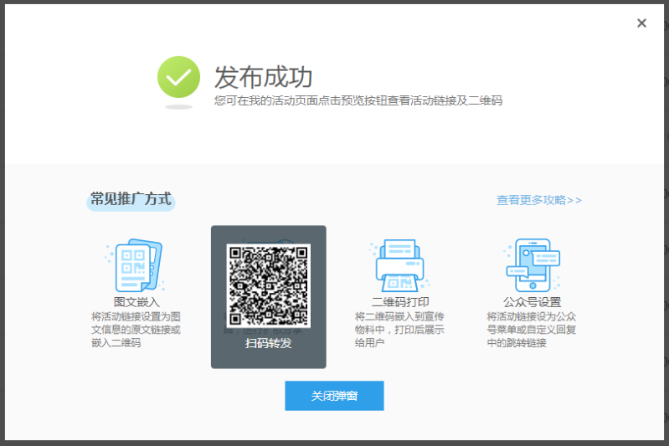Click the description starting with 将二维码嵌入到宣传

pos(399,330)
